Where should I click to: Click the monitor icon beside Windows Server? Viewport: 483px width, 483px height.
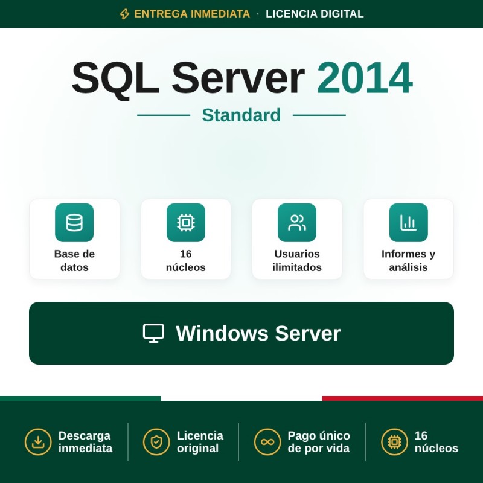(153, 333)
